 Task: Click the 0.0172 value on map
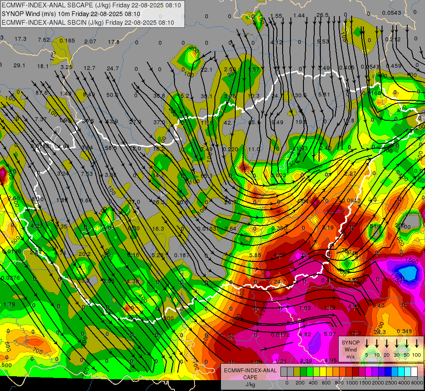(x=280, y=335)
